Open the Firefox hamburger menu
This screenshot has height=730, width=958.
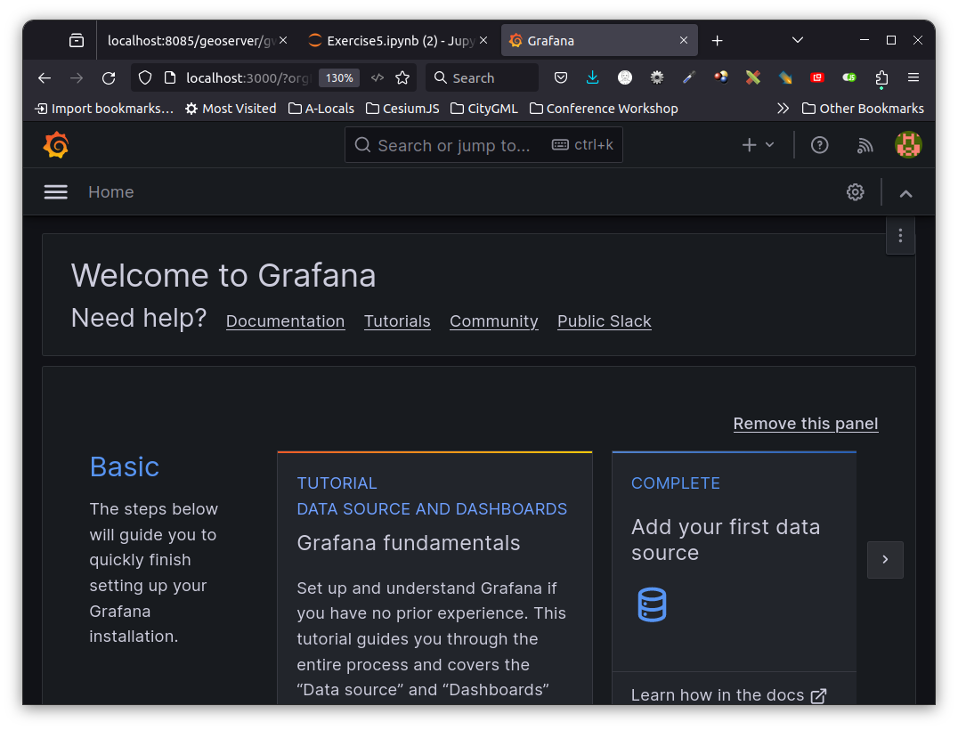tap(913, 77)
